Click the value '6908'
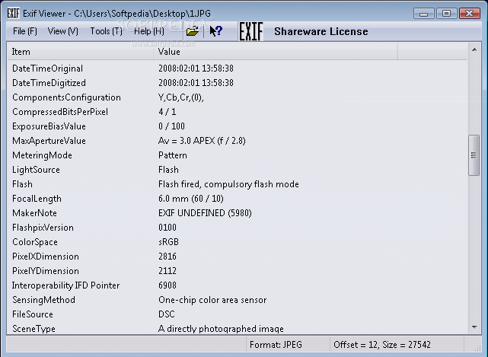 [167, 285]
